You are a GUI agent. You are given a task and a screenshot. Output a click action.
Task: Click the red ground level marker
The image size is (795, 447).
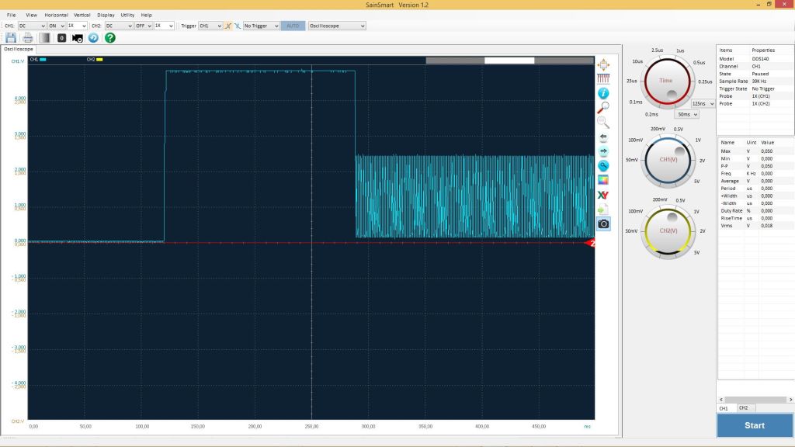[590, 243]
